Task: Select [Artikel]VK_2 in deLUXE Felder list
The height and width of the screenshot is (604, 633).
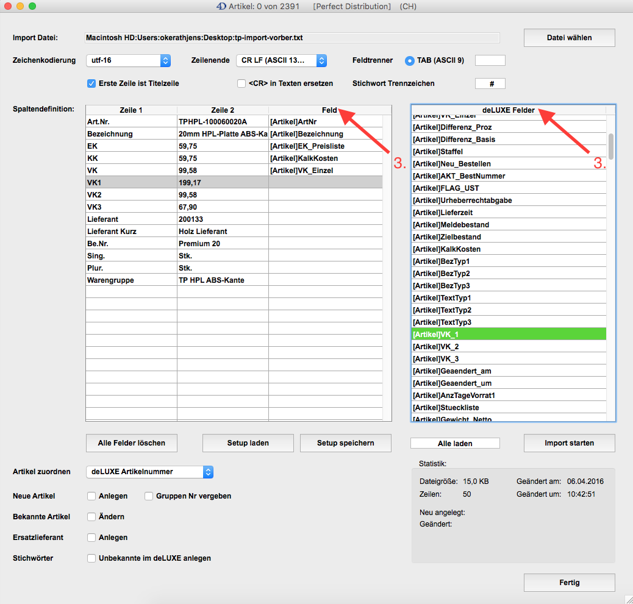Action: coord(509,347)
